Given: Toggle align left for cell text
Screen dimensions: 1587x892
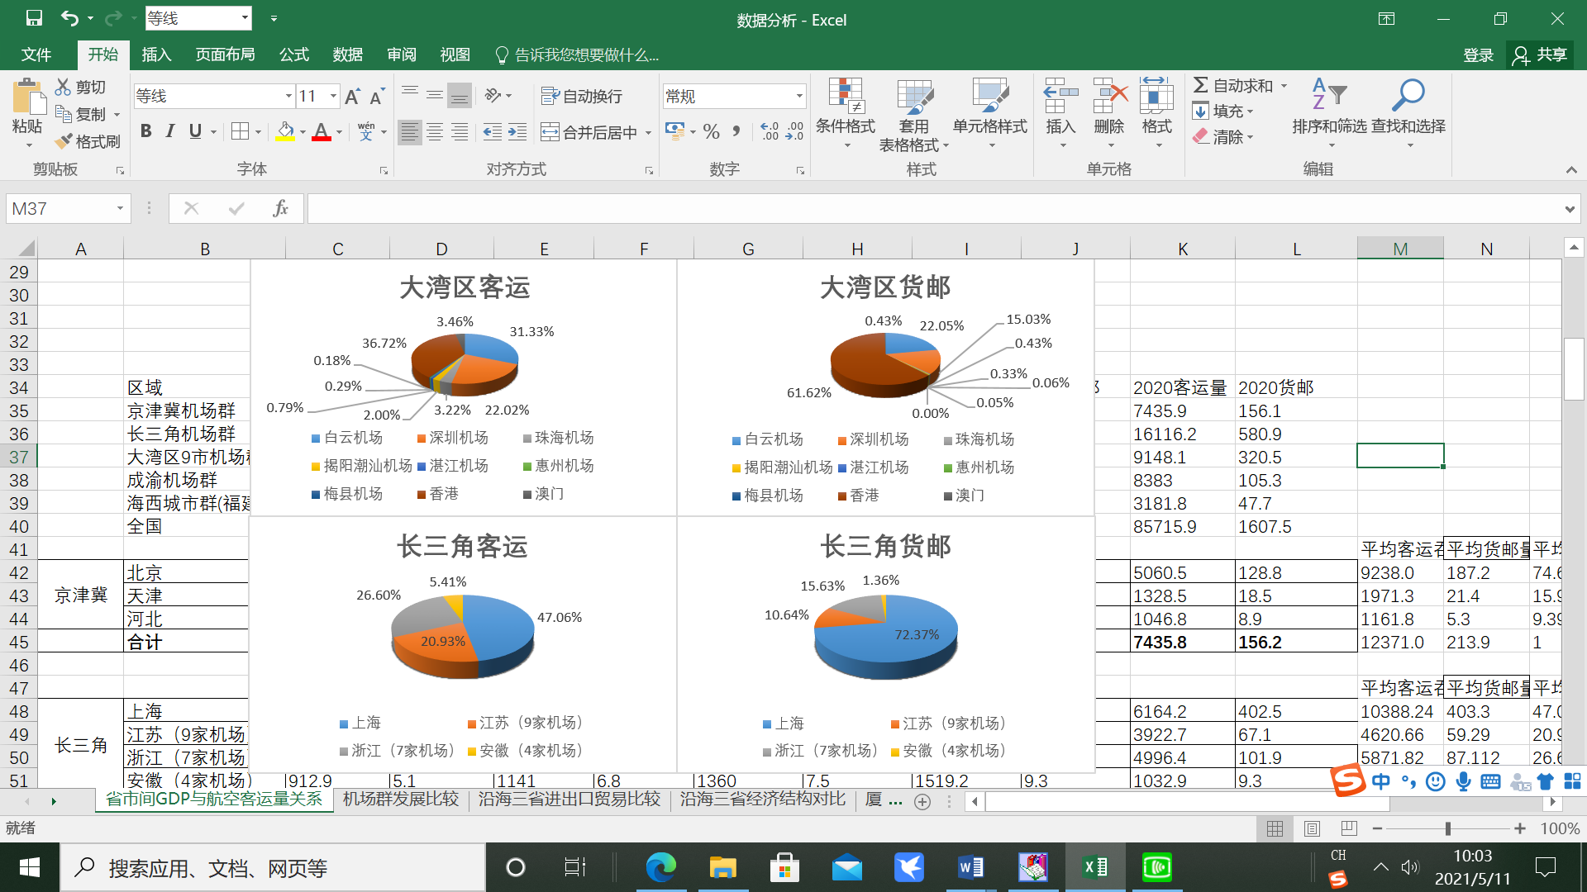Looking at the screenshot, I should coord(409,131).
